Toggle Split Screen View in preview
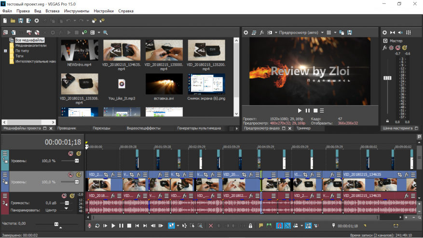 tap(269, 32)
